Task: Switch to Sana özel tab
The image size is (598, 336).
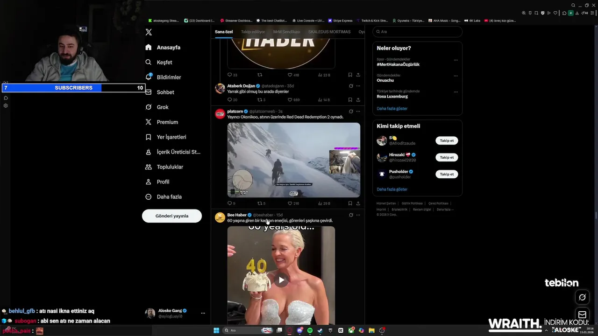Action: (224, 32)
